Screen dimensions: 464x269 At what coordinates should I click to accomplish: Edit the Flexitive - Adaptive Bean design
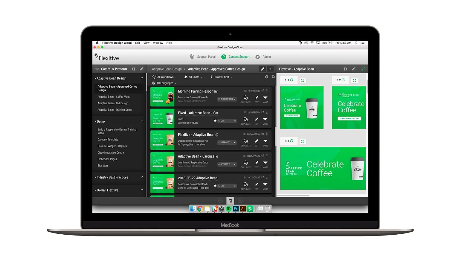257,143
